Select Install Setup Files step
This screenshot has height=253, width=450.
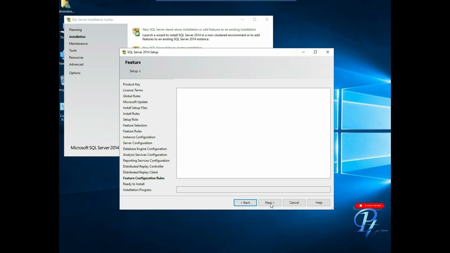pos(135,108)
